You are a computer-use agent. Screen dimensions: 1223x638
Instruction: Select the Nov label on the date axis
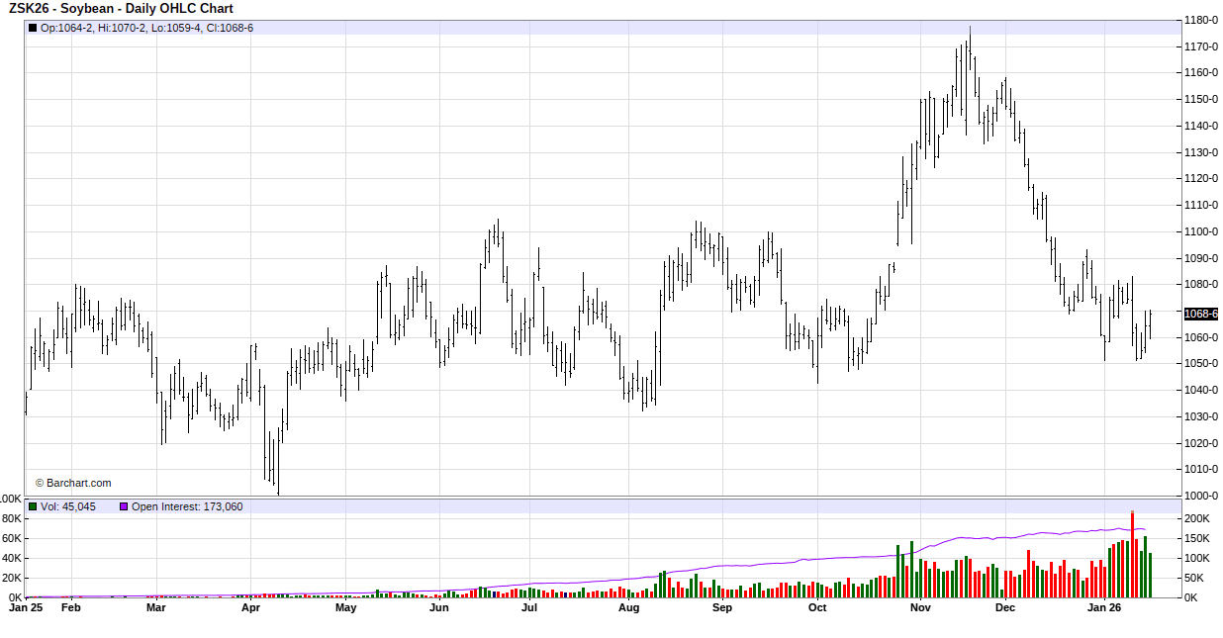tap(920, 607)
